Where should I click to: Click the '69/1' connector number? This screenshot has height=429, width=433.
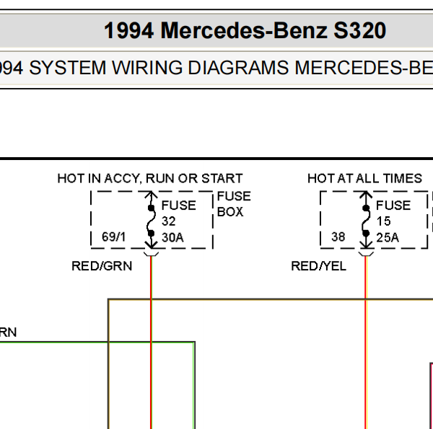pos(113,236)
